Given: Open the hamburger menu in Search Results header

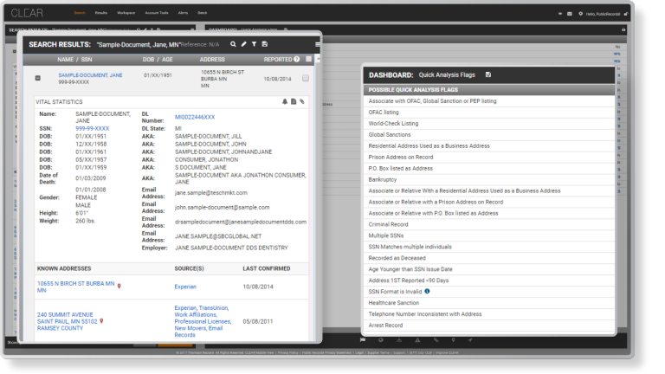Looking at the screenshot, I should (318, 43).
